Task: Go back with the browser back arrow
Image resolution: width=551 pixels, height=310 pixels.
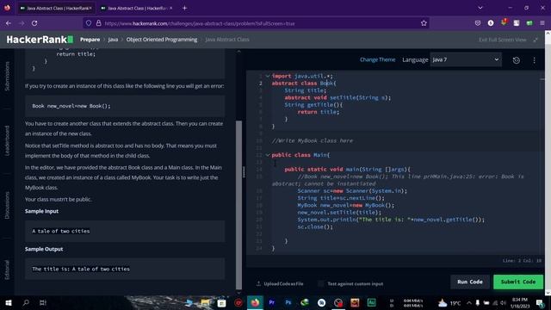Action: (x=9, y=23)
